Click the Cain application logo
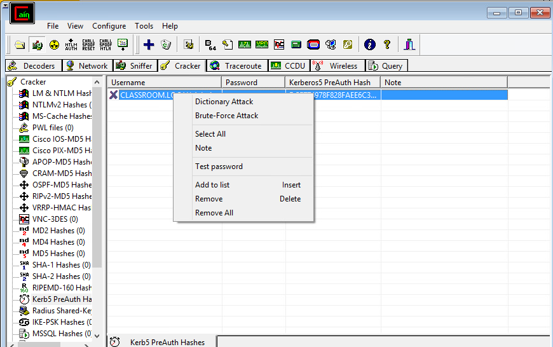The image size is (553, 347). point(22,13)
